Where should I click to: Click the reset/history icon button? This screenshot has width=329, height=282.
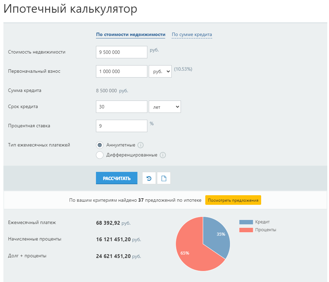click(149, 178)
